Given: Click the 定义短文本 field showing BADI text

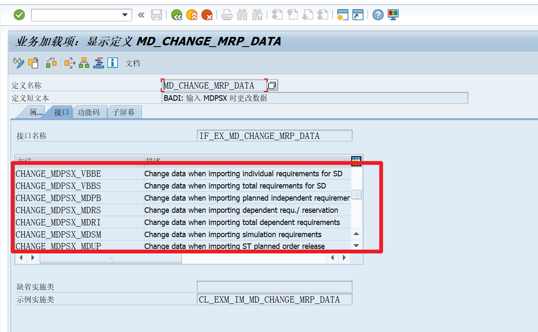Looking at the screenshot, I should 315,98.
